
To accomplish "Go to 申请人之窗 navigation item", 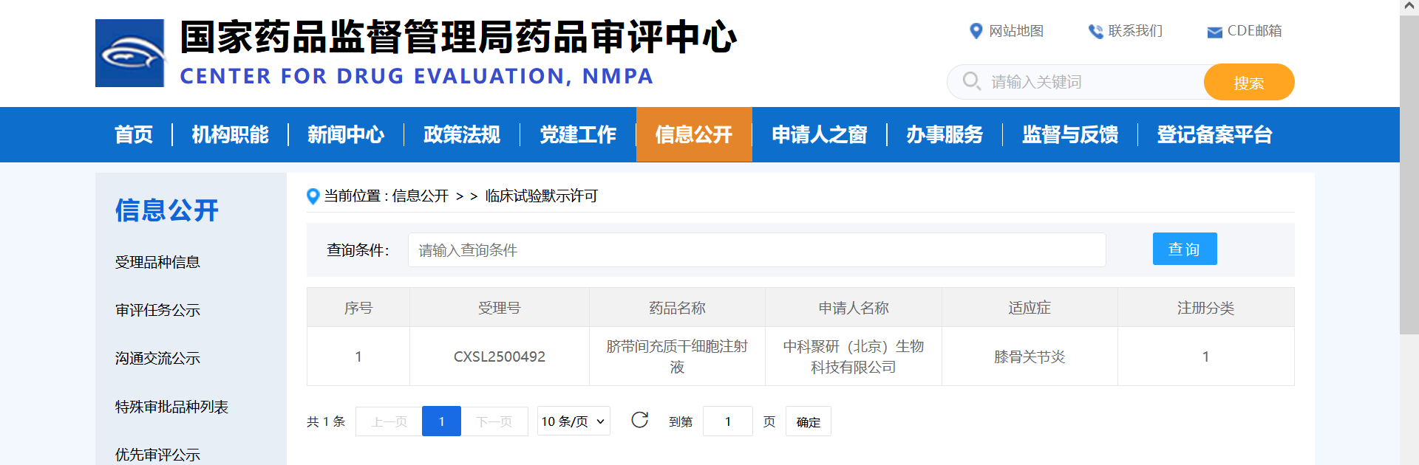I will tap(819, 134).
